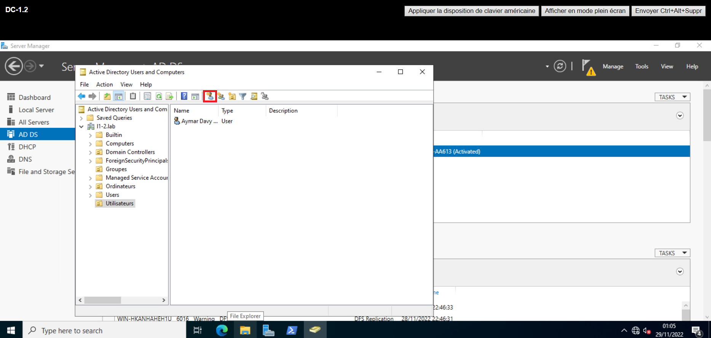Open the lower TASKS dropdown in Server Manager
711x338 pixels.
672,253
